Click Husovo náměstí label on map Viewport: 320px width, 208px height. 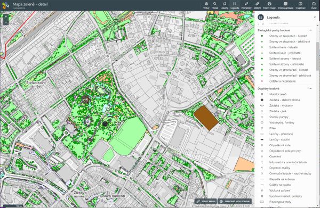(x=111, y=196)
